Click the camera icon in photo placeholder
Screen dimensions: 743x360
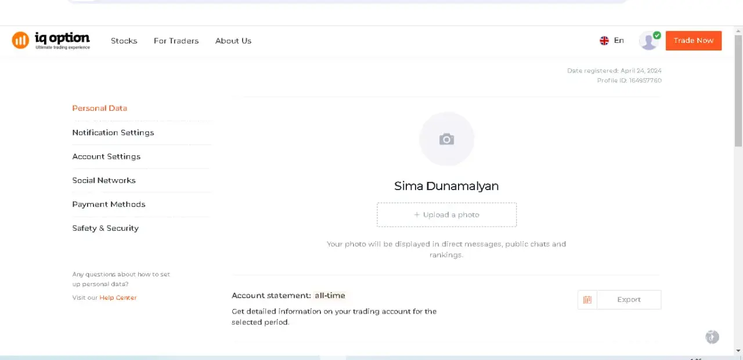(x=446, y=139)
